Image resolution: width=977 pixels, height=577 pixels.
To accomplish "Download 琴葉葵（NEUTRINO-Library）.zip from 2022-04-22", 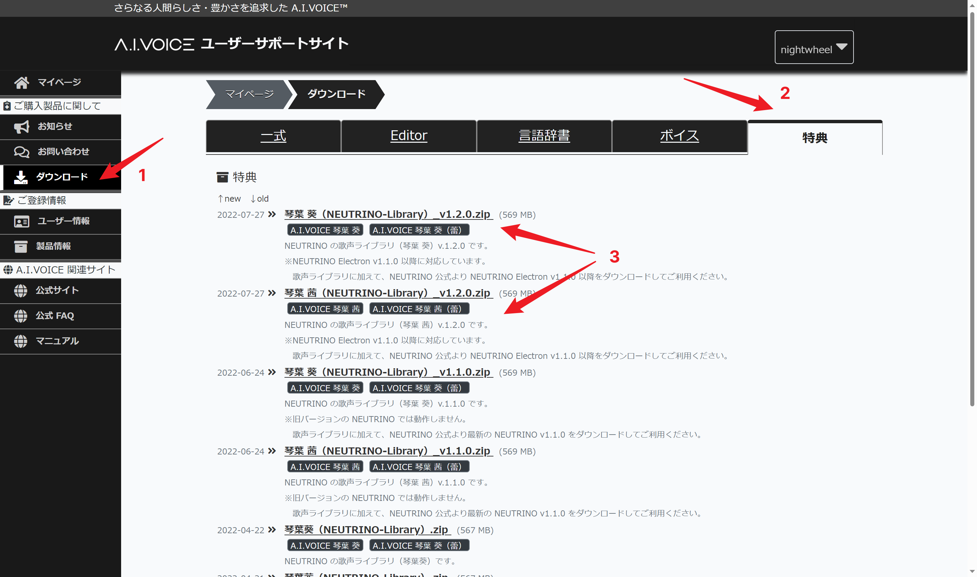I will tap(367, 530).
